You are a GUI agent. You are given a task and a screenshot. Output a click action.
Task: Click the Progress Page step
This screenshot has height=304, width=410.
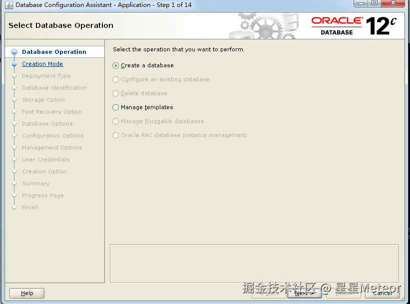point(43,195)
